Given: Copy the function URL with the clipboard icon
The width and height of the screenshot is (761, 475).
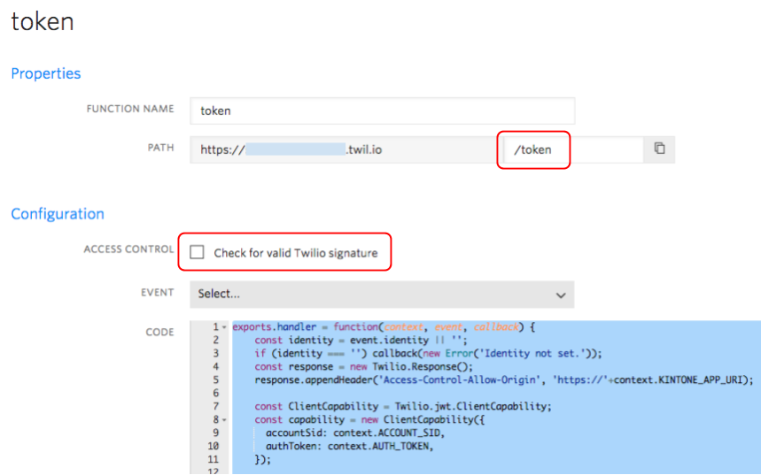Looking at the screenshot, I should [x=659, y=149].
